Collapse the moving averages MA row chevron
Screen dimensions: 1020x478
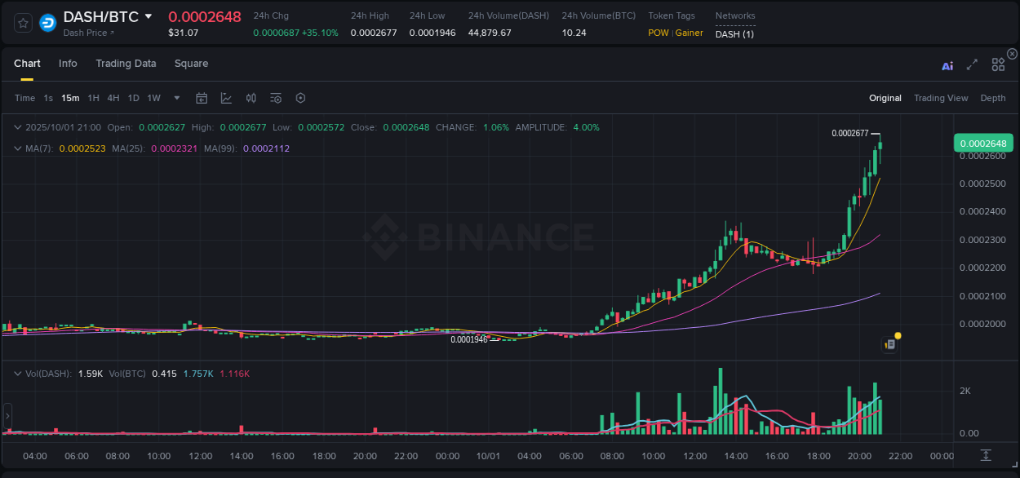[x=18, y=148]
